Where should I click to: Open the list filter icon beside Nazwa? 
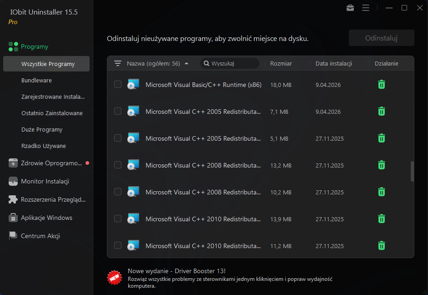click(118, 63)
